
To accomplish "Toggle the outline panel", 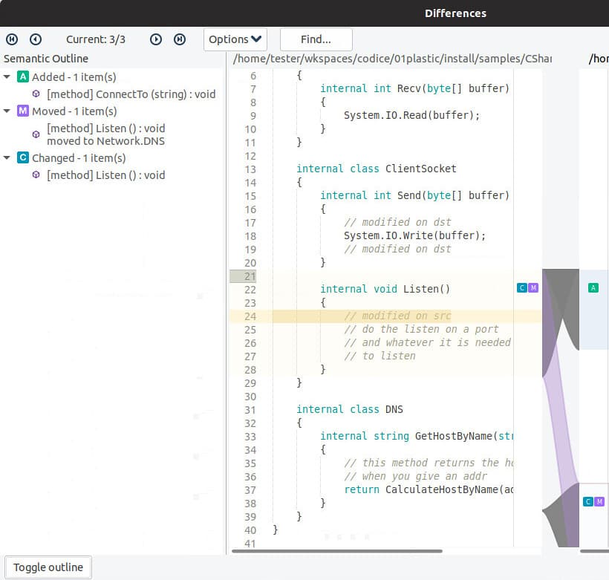I will coord(48,567).
